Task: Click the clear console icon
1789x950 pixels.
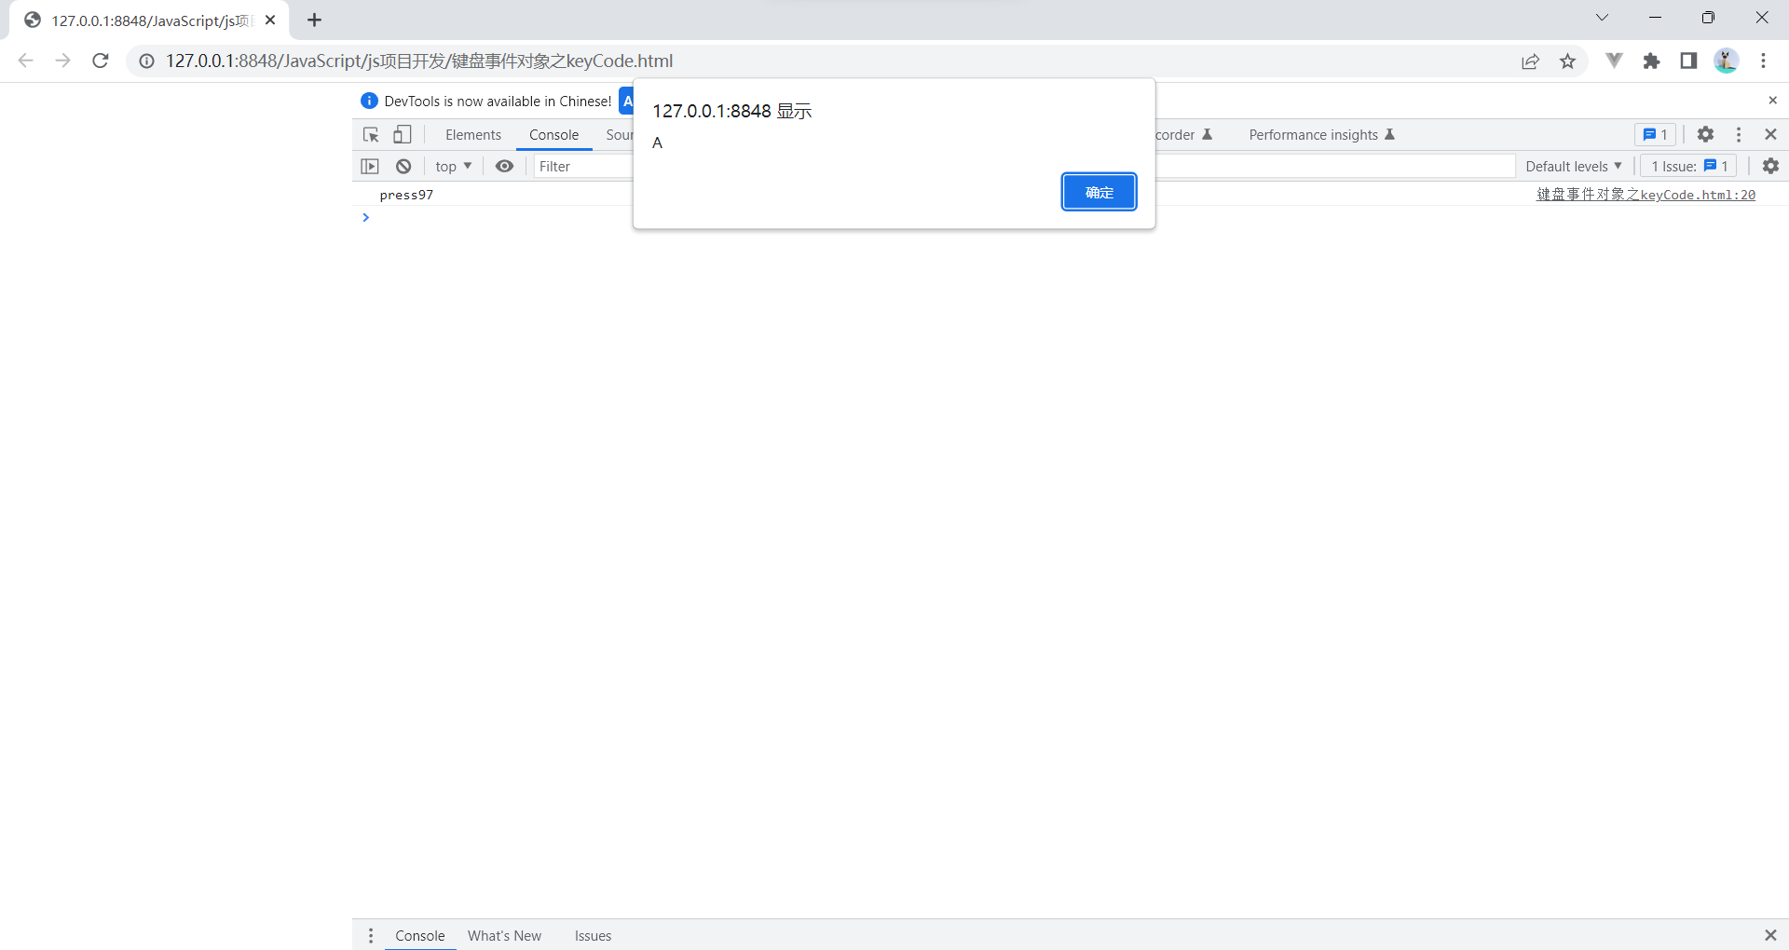Action: 403,166
